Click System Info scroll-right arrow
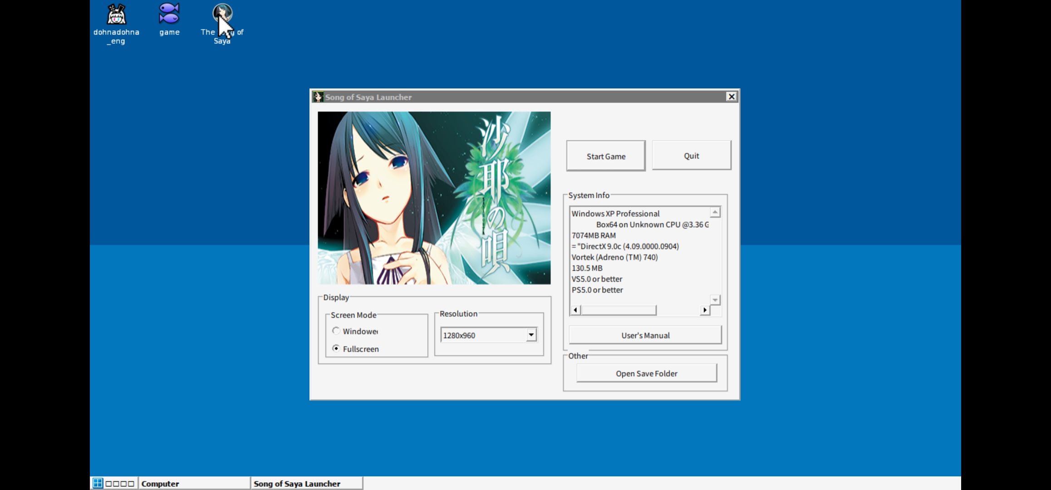Viewport: 1051px width, 490px height. [704, 310]
